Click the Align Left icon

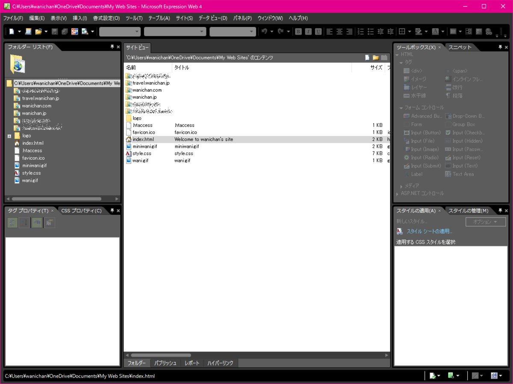(x=330, y=31)
